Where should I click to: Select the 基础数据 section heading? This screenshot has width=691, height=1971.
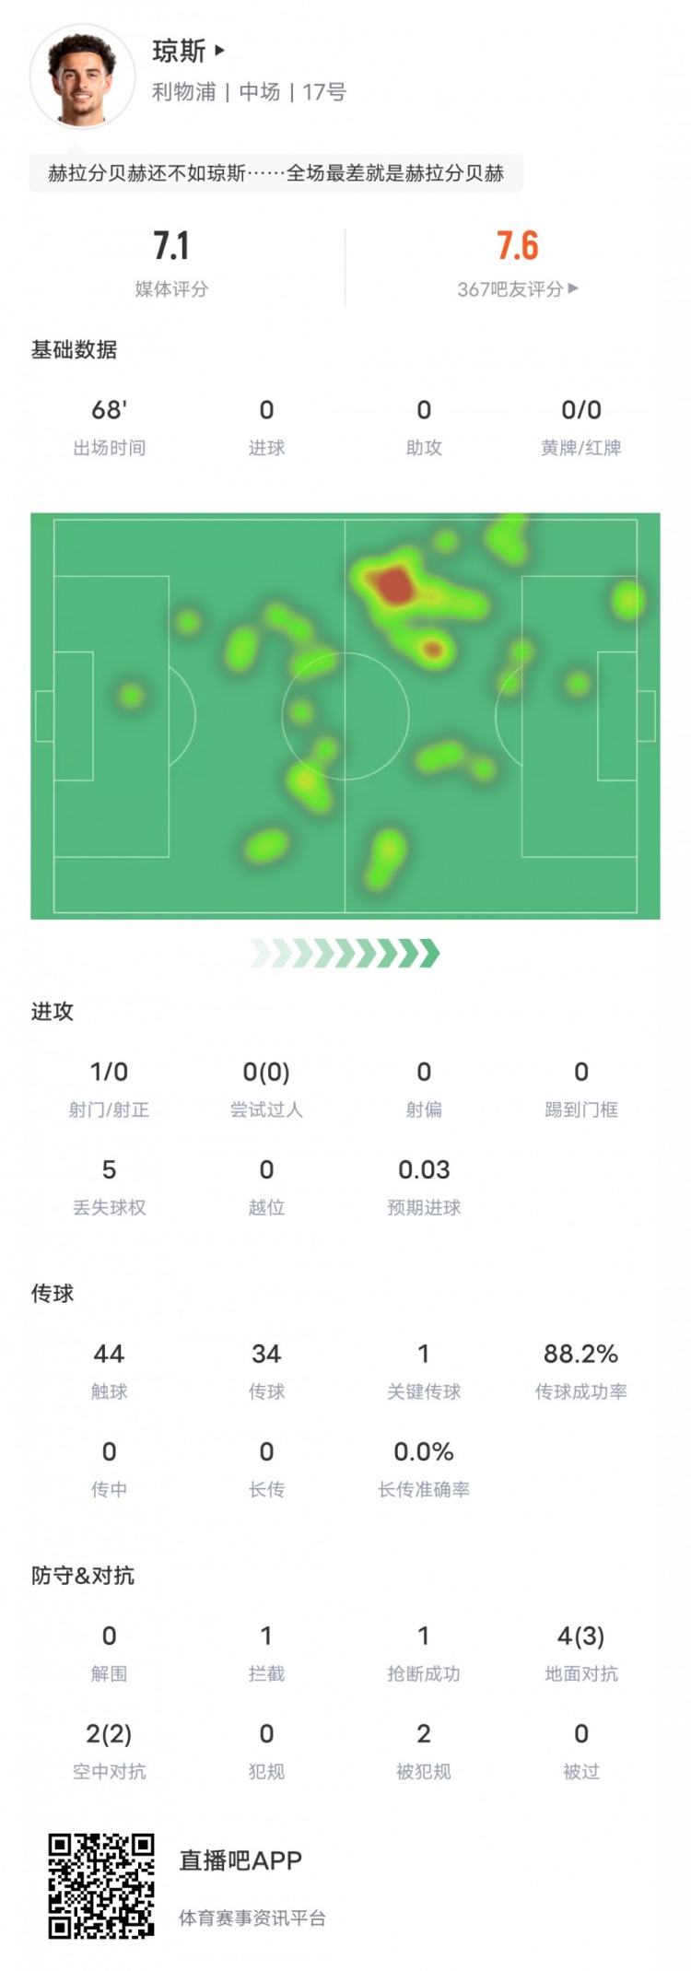[74, 350]
